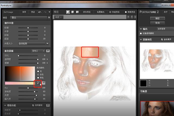174x116 pixels.
Task: Click the redo arrow in Settings bar
Action: coord(45,12)
